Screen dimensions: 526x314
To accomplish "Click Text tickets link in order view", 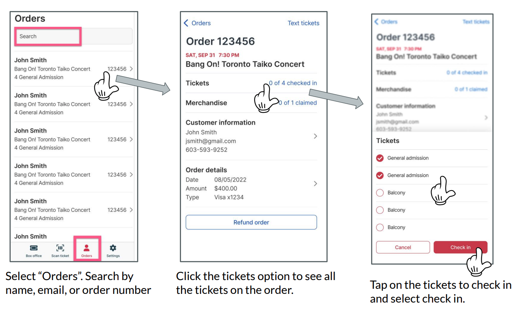I will pyautogui.click(x=304, y=23).
